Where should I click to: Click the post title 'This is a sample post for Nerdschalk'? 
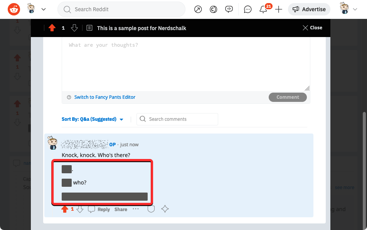[x=141, y=28]
